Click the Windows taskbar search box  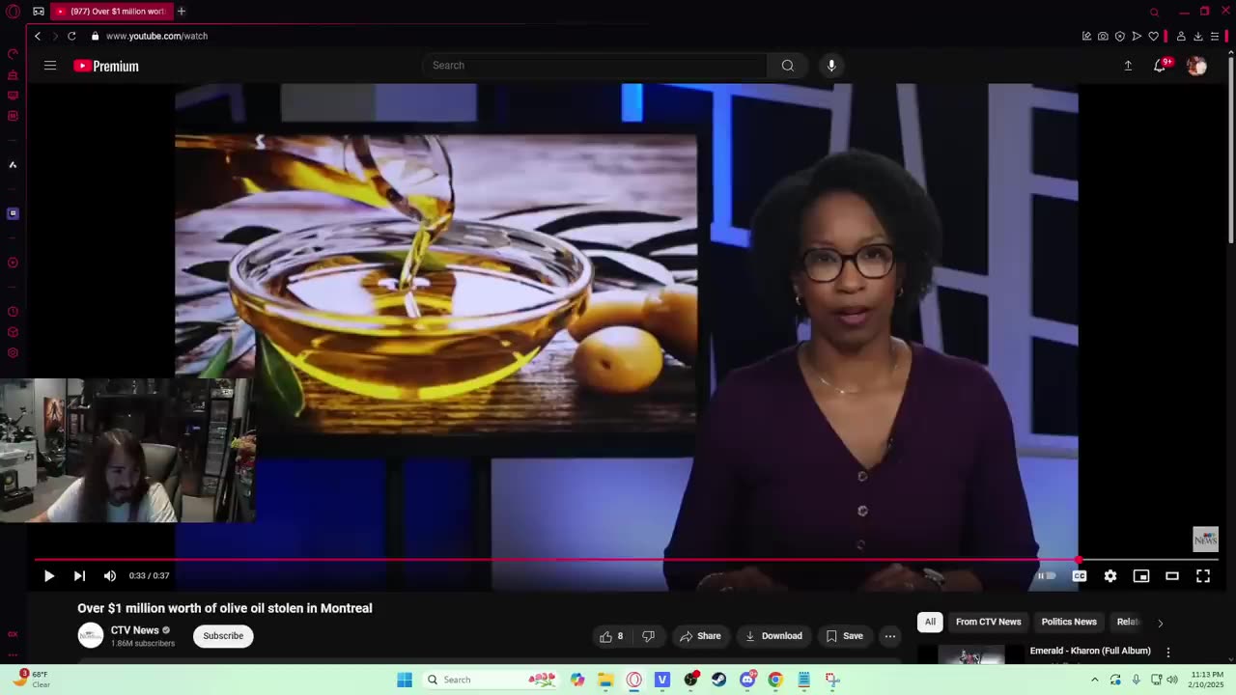(x=492, y=680)
